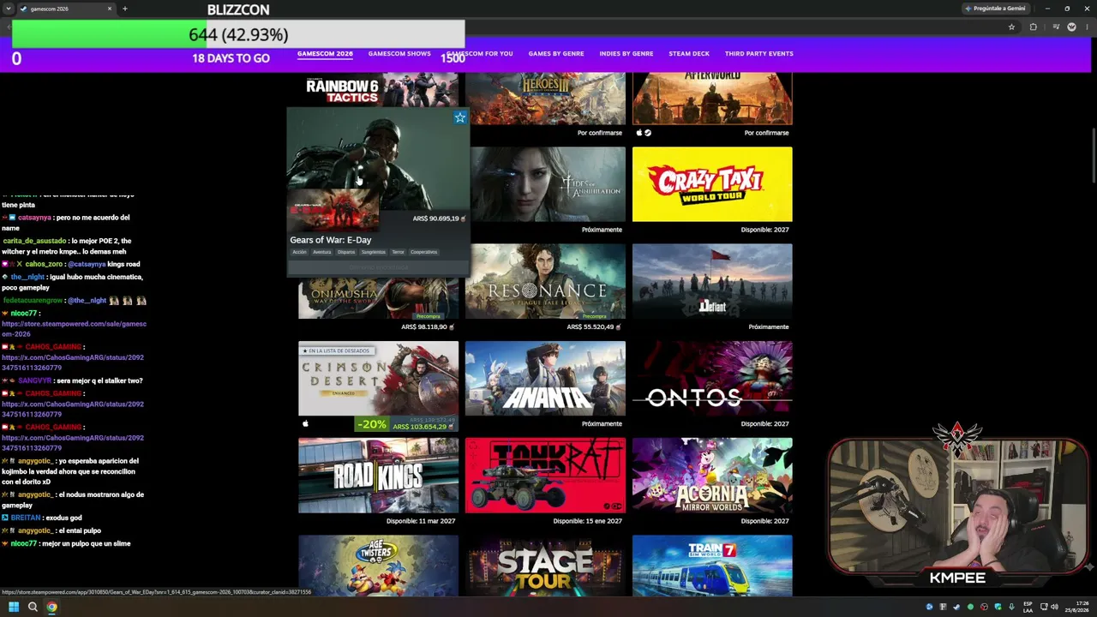Screen dimensions: 1097x617
Task: Open the Stage Tour game card
Action: (545, 566)
